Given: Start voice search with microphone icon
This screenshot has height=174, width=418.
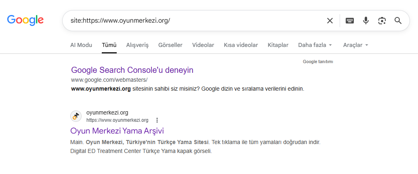Looking at the screenshot, I should click(366, 21).
